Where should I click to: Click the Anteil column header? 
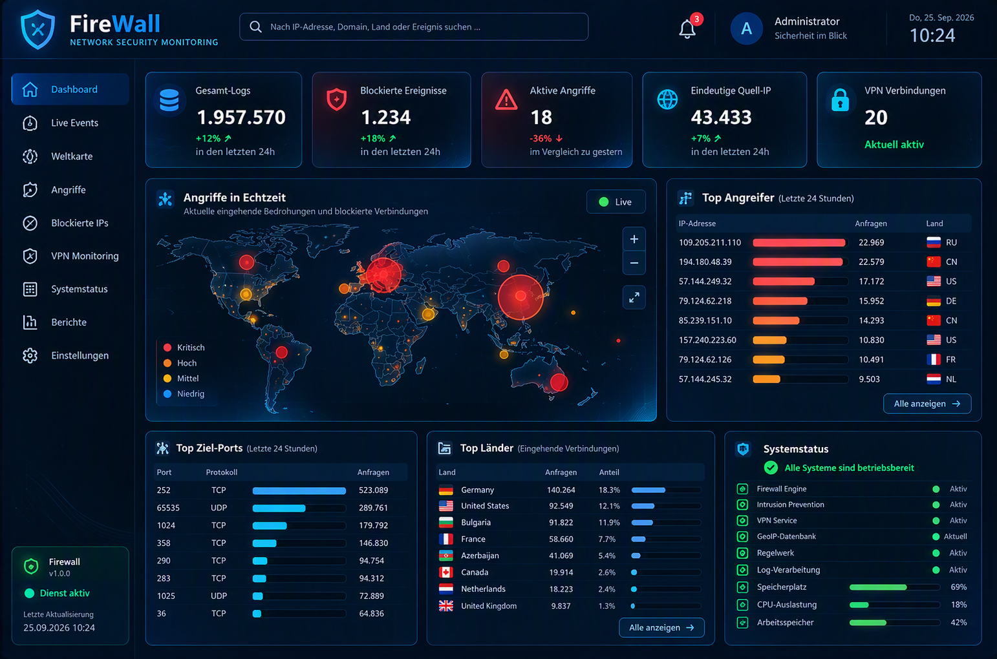click(609, 472)
